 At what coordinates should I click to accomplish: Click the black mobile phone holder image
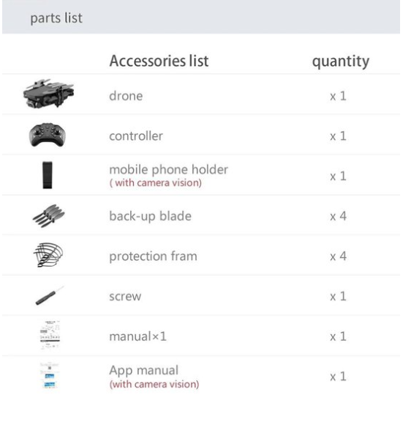48,175
